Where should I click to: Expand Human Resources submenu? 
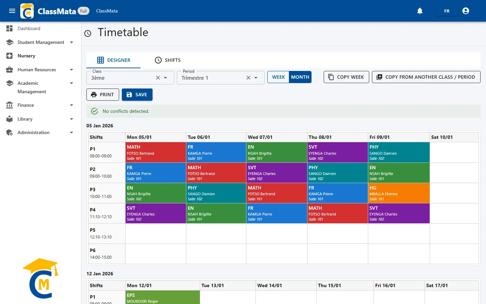72,70
